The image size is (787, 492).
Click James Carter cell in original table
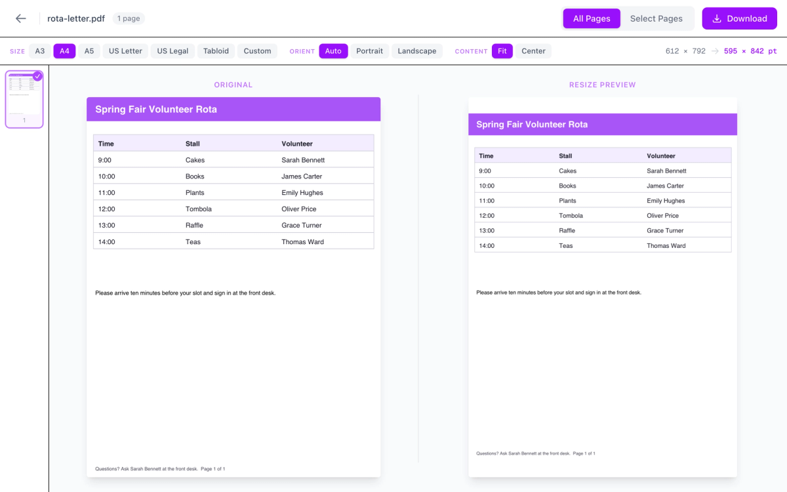[302, 176]
